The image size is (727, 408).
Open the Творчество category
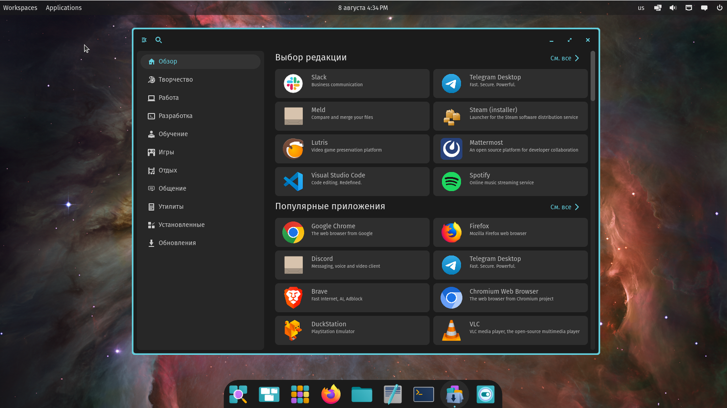(x=200, y=79)
